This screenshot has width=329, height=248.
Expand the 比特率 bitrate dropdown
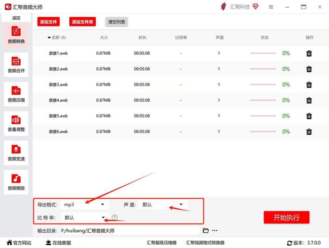tap(85, 218)
